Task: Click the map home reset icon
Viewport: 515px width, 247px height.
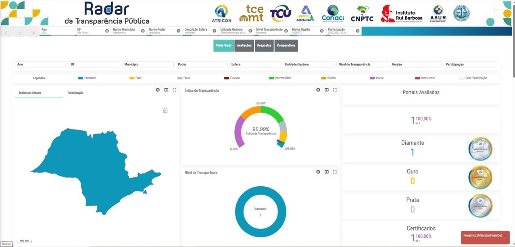Action: pyautogui.click(x=165, y=110)
